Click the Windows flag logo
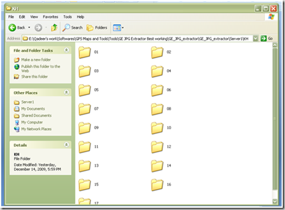 coord(271,17)
